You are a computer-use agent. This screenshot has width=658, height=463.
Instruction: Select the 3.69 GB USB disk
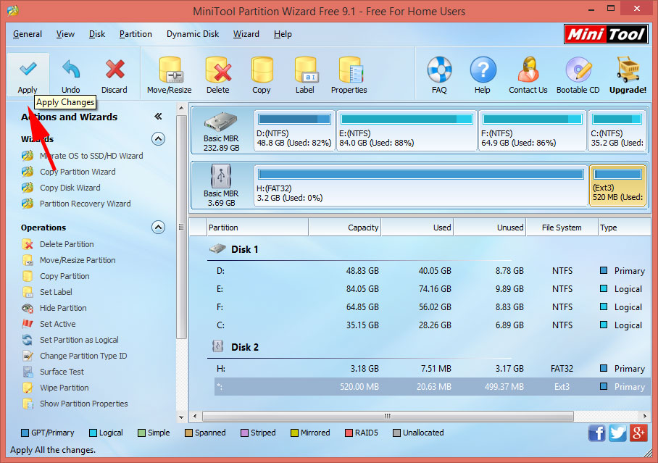click(221, 185)
